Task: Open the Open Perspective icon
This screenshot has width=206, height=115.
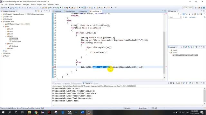Action: tap(195, 8)
